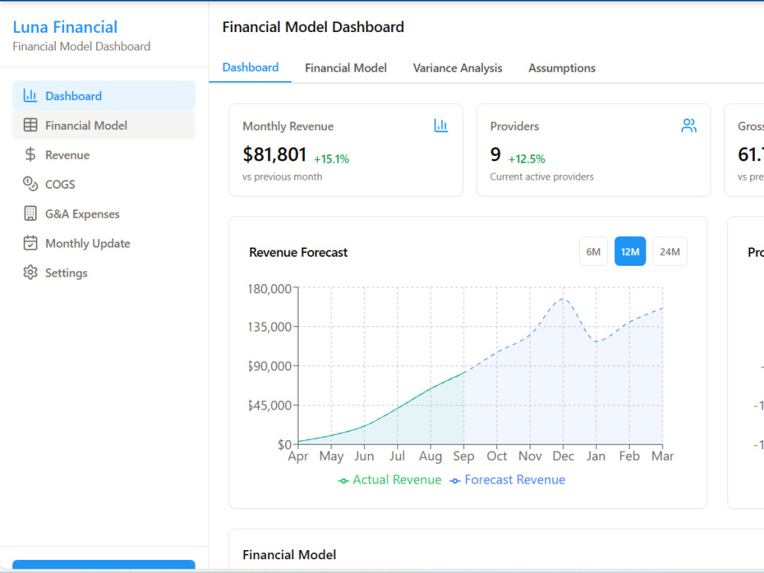Click the Luna Financial logo text
764x573 pixels.
click(x=65, y=27)
